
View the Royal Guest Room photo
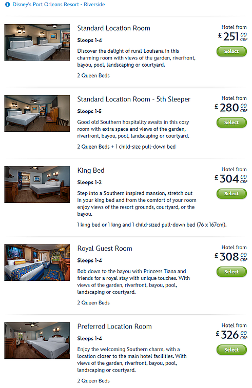click(37, 262)
